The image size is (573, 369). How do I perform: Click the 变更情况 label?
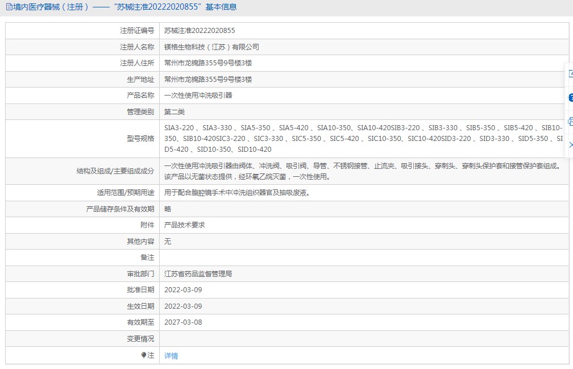click(140, 339)
